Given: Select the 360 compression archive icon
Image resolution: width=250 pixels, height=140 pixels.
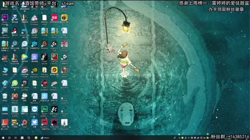Looking at the screenshot, I should click(44, 31).
